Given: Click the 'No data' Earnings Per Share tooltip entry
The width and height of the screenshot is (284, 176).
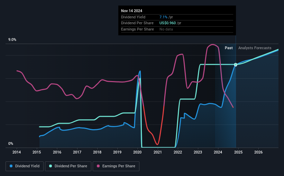Looking at the screenshot, I should pos(166,29).
